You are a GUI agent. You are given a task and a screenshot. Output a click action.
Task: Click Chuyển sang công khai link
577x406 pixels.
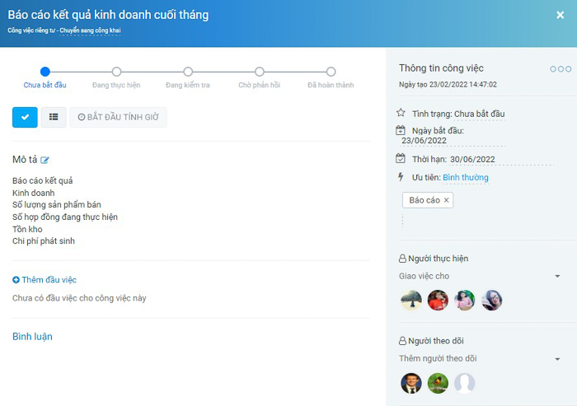90,30
